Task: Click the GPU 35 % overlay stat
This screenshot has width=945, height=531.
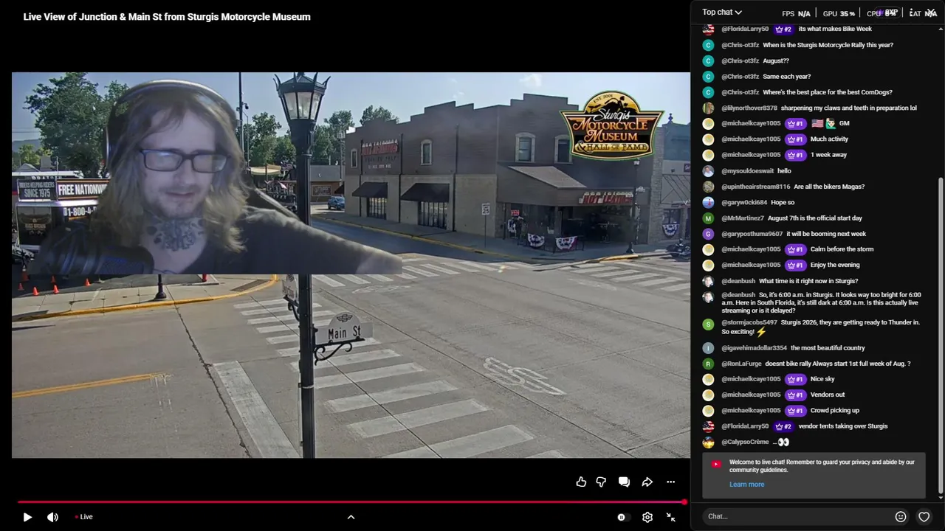Action: point(839,13)
